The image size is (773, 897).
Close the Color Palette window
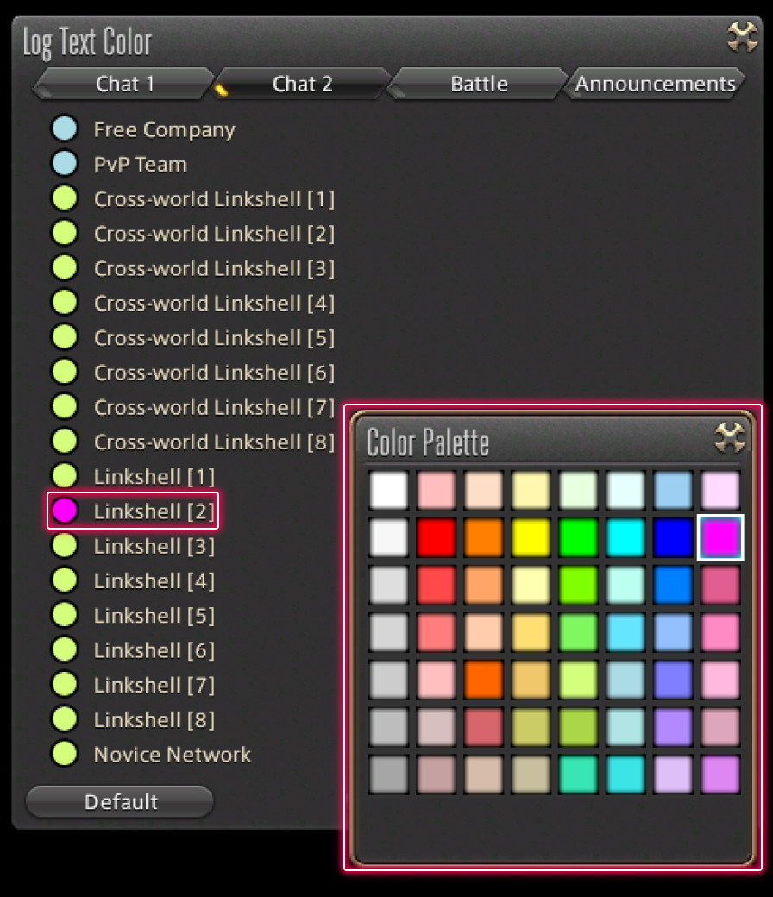730,439
